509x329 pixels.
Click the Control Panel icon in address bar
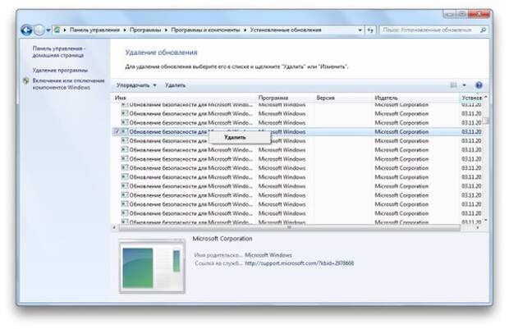tap(57, 30)
